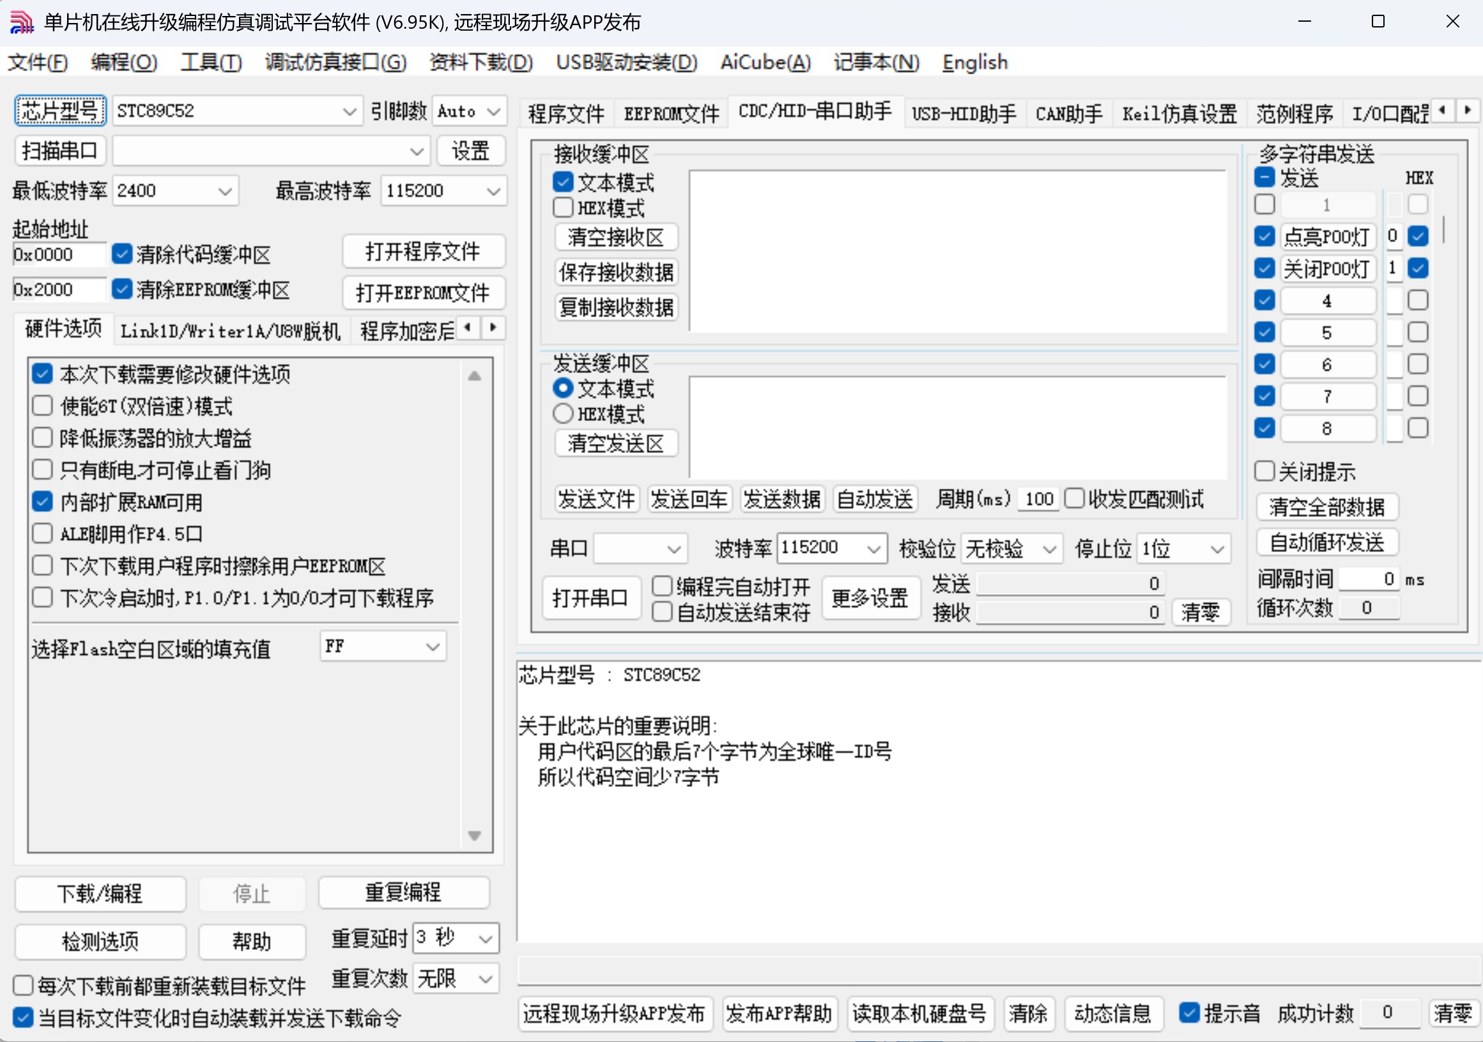The image size is (1483, 1042).
Task: Enable HEX模式 in receive buffer
Action: (x=563, y=208)
